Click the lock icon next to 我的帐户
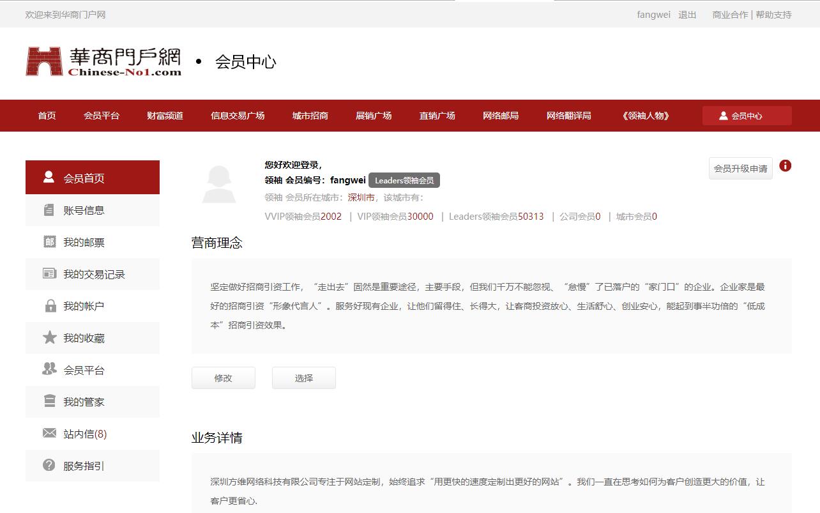Viewport: 820px width, 513px height. tap(49, 305)
